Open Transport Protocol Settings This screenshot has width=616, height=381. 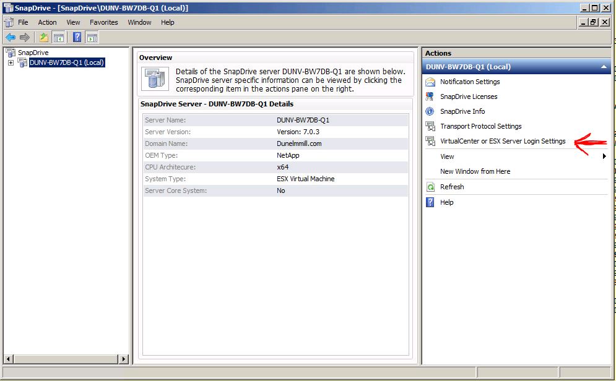tap(480, 126)
